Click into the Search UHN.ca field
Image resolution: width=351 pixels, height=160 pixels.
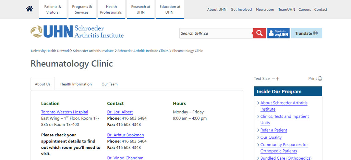tap(216, 33)
